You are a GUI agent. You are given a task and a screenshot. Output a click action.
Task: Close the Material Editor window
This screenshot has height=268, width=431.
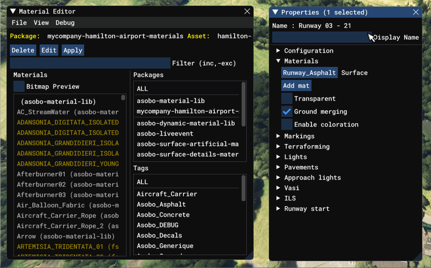[x=247, y=12]
